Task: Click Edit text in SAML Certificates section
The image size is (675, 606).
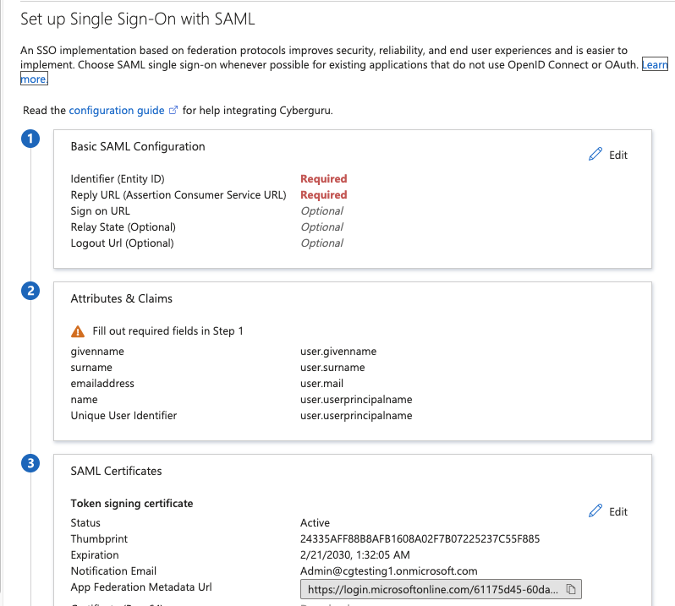Action: click(618, 511)
